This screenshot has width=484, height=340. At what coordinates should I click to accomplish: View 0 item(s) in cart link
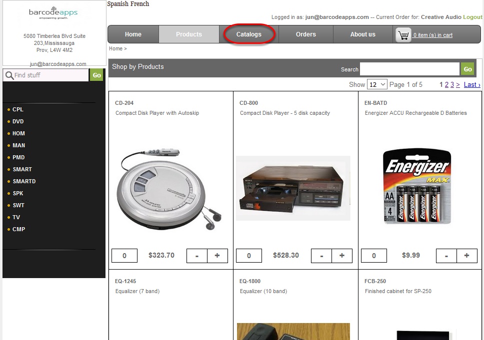(x=433, y=35)
